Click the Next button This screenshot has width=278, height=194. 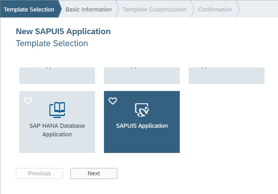[x=94, y=173]
